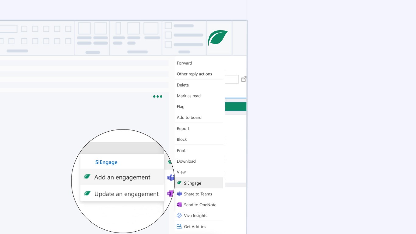Click the Teams icon beside Share to Teams
The width and height of the screenshot is (416, 234).
click(x=179, y=194)
